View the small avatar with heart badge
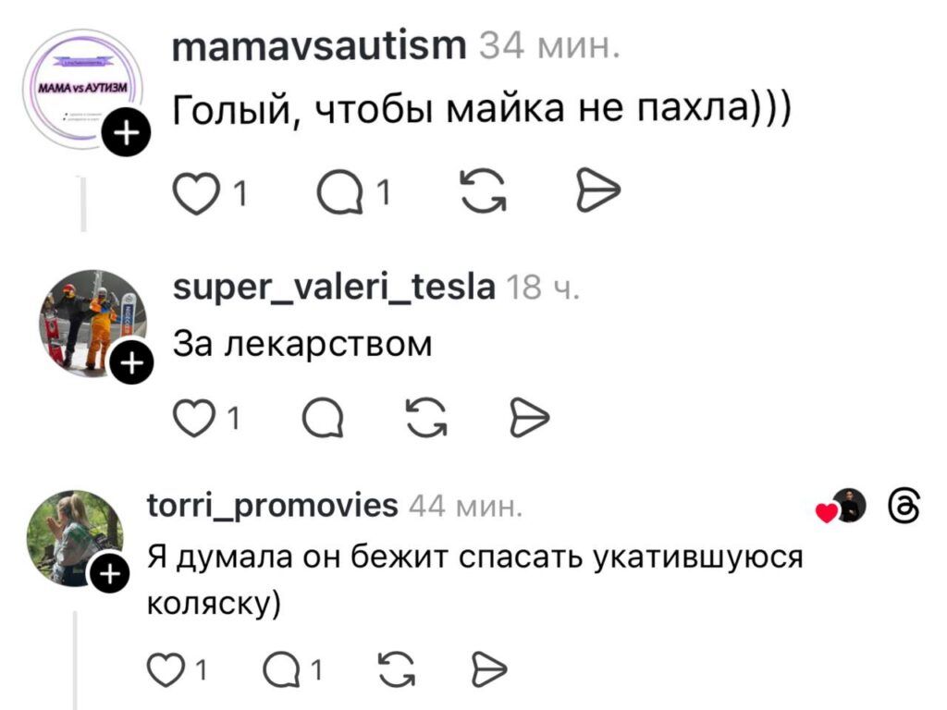The image size is (947, 710). point(850,507)
